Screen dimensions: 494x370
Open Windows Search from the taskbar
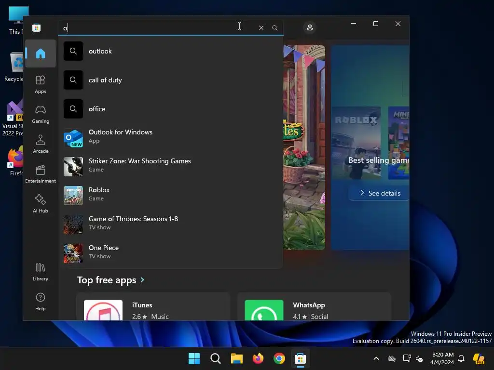[216, 358]
